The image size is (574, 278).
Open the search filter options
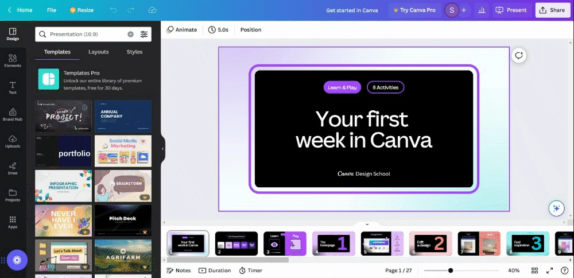tap(144, 34)
